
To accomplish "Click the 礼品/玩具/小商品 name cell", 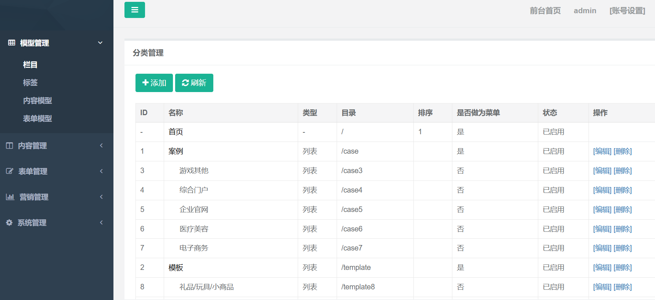I will click(x=231, y=287).
